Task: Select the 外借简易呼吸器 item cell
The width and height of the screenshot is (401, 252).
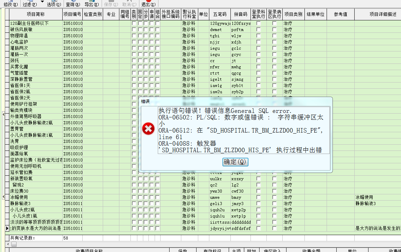Action: click(x=36, y=117)
